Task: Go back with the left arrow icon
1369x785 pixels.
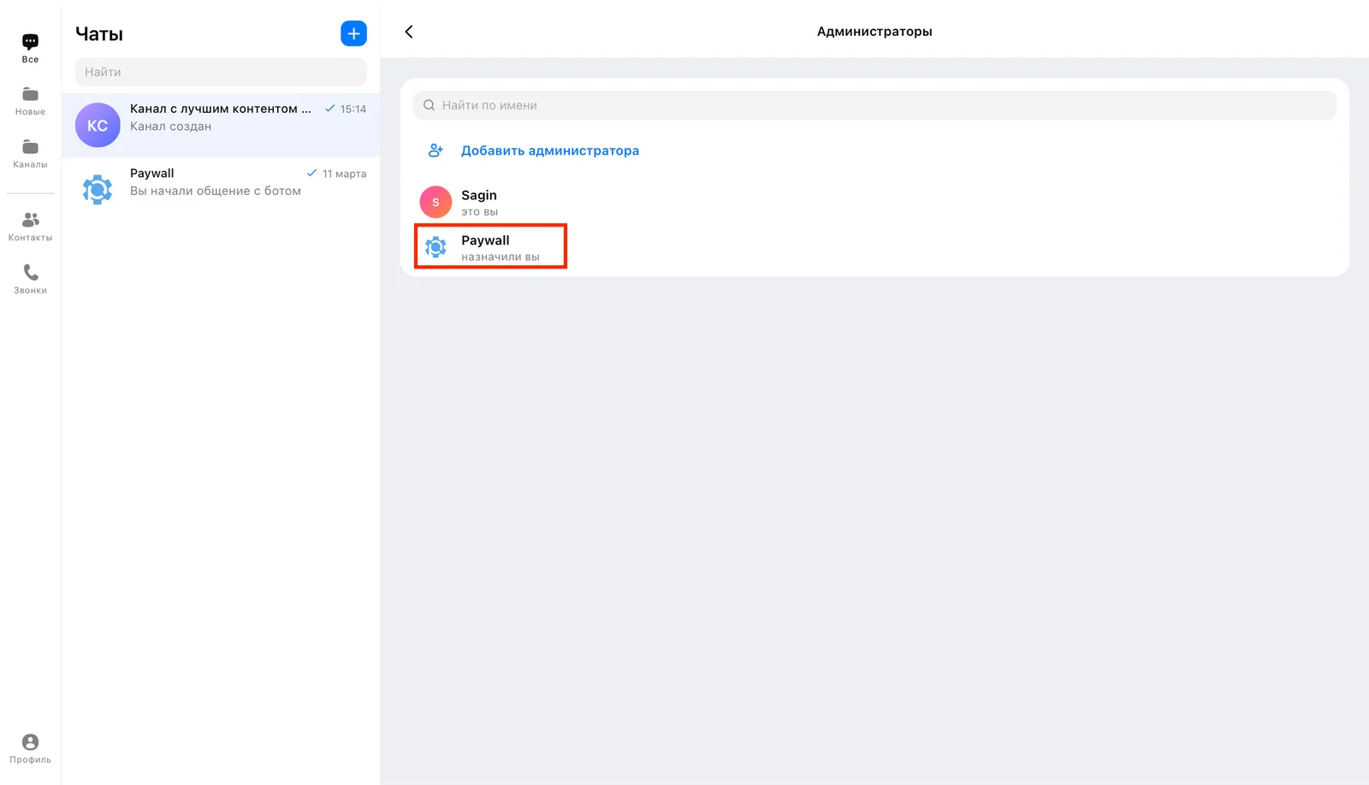Action: [409, 32]
